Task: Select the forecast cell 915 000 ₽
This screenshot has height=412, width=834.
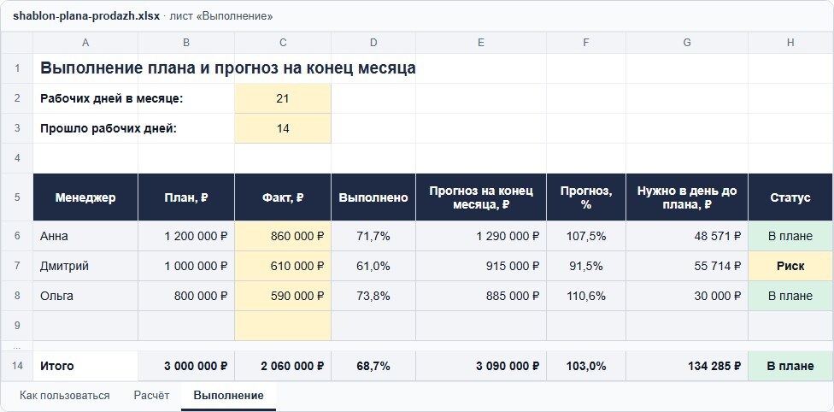Action: pos(481,266)
